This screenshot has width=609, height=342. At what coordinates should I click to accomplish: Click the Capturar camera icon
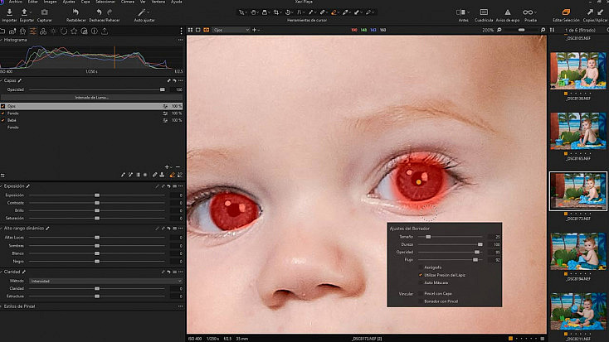click(44, 12)
